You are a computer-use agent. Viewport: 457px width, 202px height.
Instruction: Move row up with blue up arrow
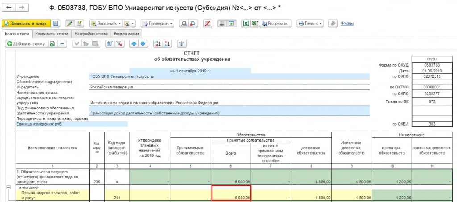(133, 44)
